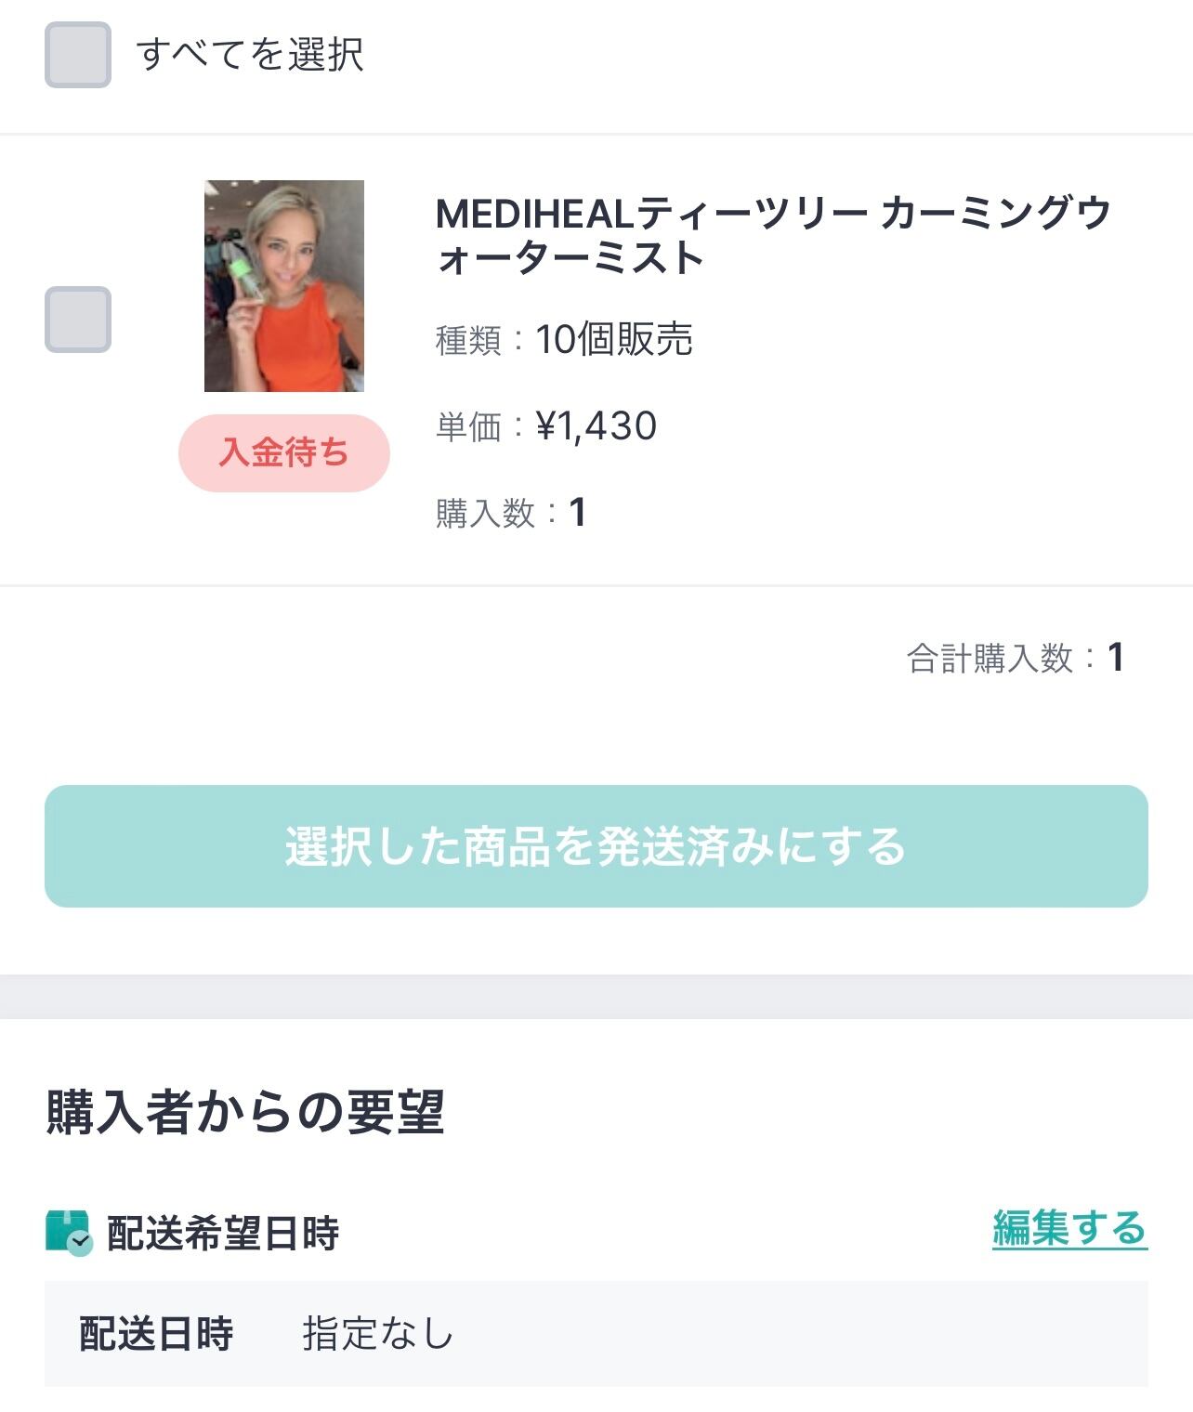Click the 購入数 label text
Screen dimensions: 1193x1412
pos(485,514)
